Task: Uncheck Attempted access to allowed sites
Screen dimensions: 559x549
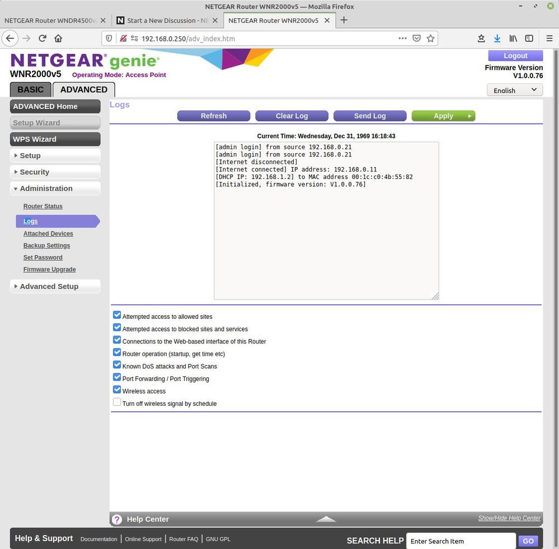Action: (117, 315)
